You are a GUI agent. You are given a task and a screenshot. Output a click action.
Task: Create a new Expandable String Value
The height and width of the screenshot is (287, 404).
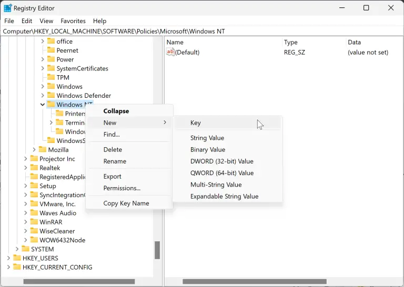pos(228,196)
